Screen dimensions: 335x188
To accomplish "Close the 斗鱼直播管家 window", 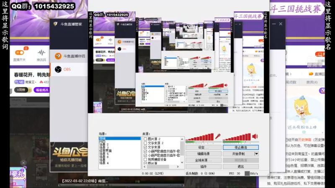I will click(281, 24).
